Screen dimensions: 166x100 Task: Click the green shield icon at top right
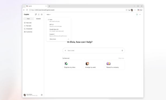(137, 15)
